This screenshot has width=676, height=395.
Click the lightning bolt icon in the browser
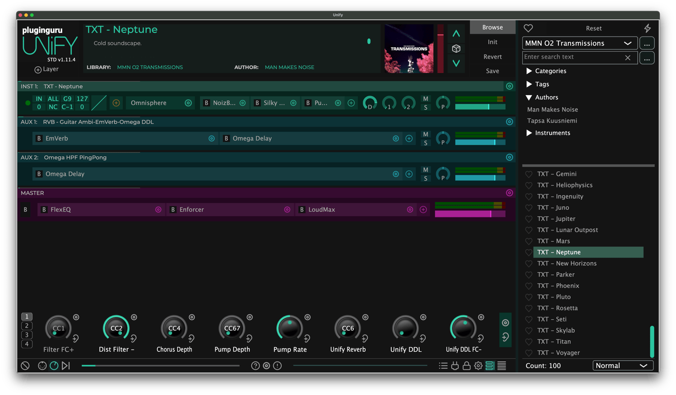(648, 28)
